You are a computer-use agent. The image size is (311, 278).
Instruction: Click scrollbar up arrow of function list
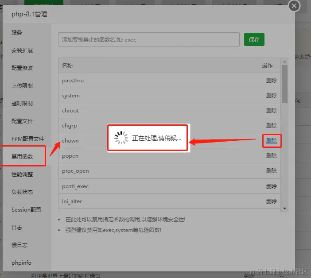(284, 62)
